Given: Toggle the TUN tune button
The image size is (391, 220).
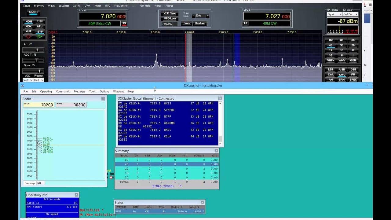Looking at the screenshot, I should point(40,21).
